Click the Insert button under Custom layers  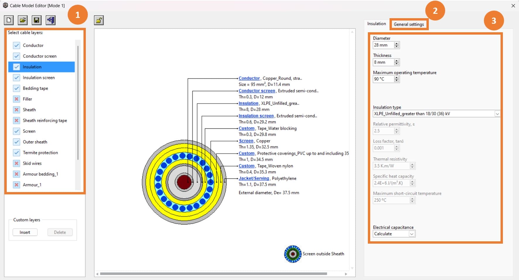(x=25, y=232)
